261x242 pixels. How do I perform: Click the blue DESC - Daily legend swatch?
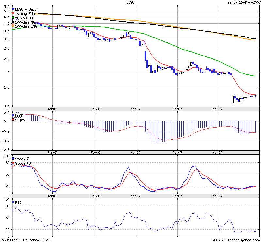(x=13, y=9)
